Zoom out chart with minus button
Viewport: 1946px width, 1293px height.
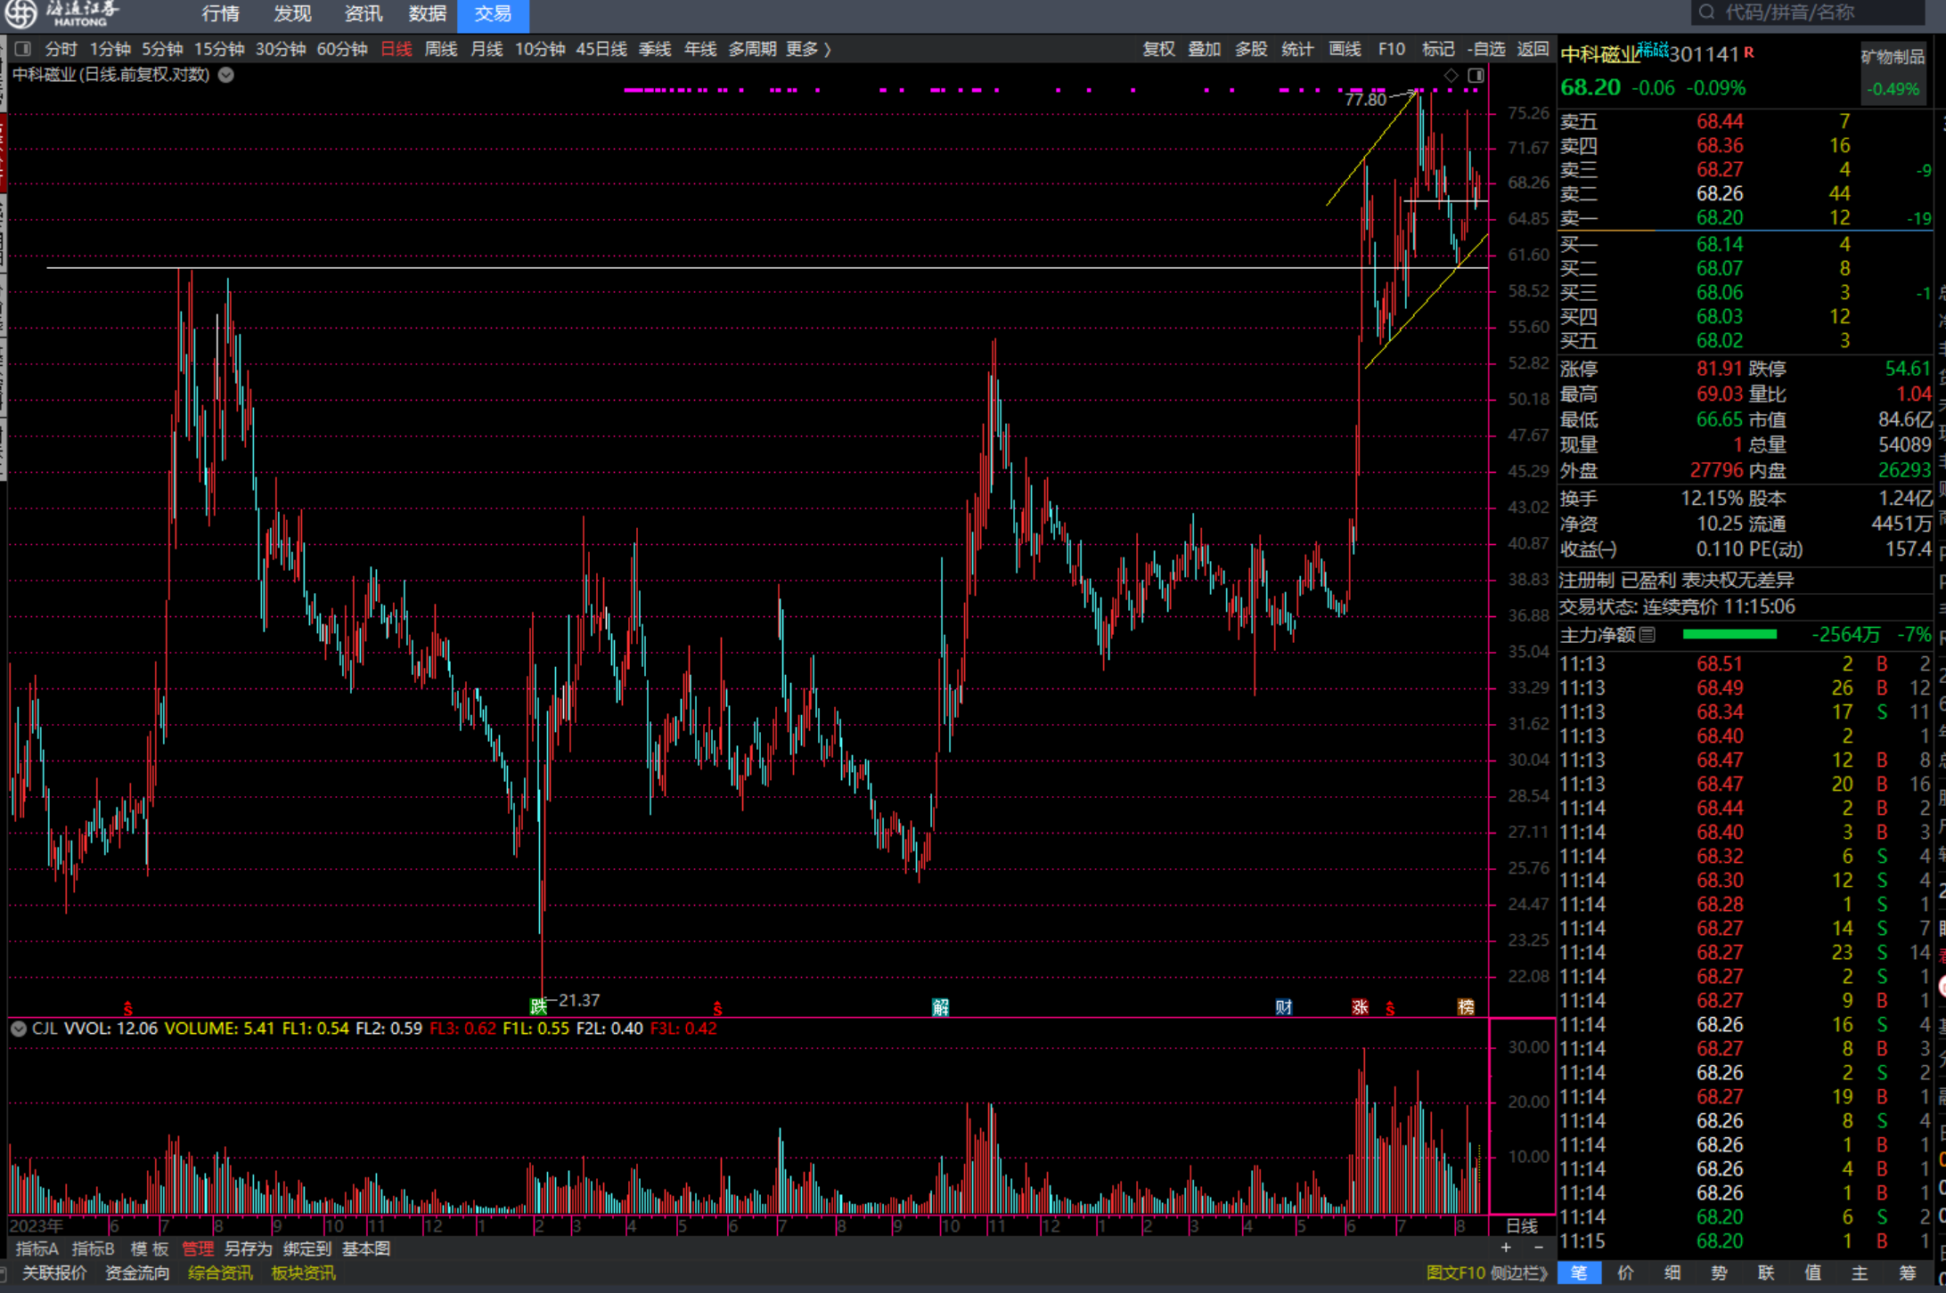pyautogui.click(x=1539, y=1248)
